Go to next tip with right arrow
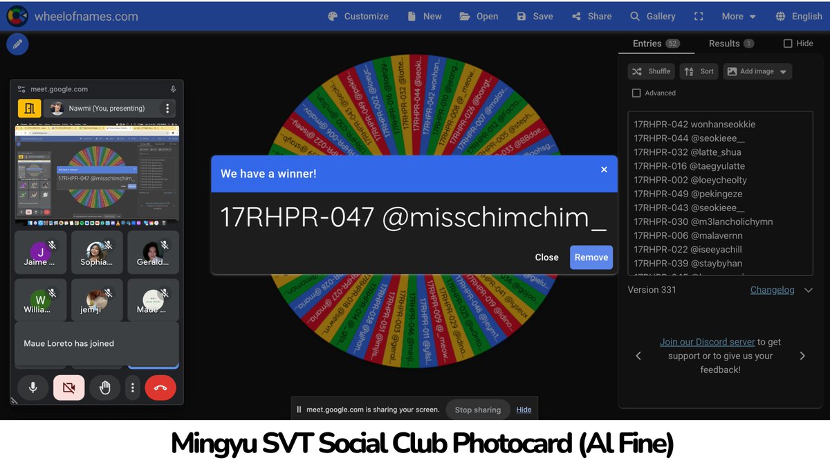 802,356
